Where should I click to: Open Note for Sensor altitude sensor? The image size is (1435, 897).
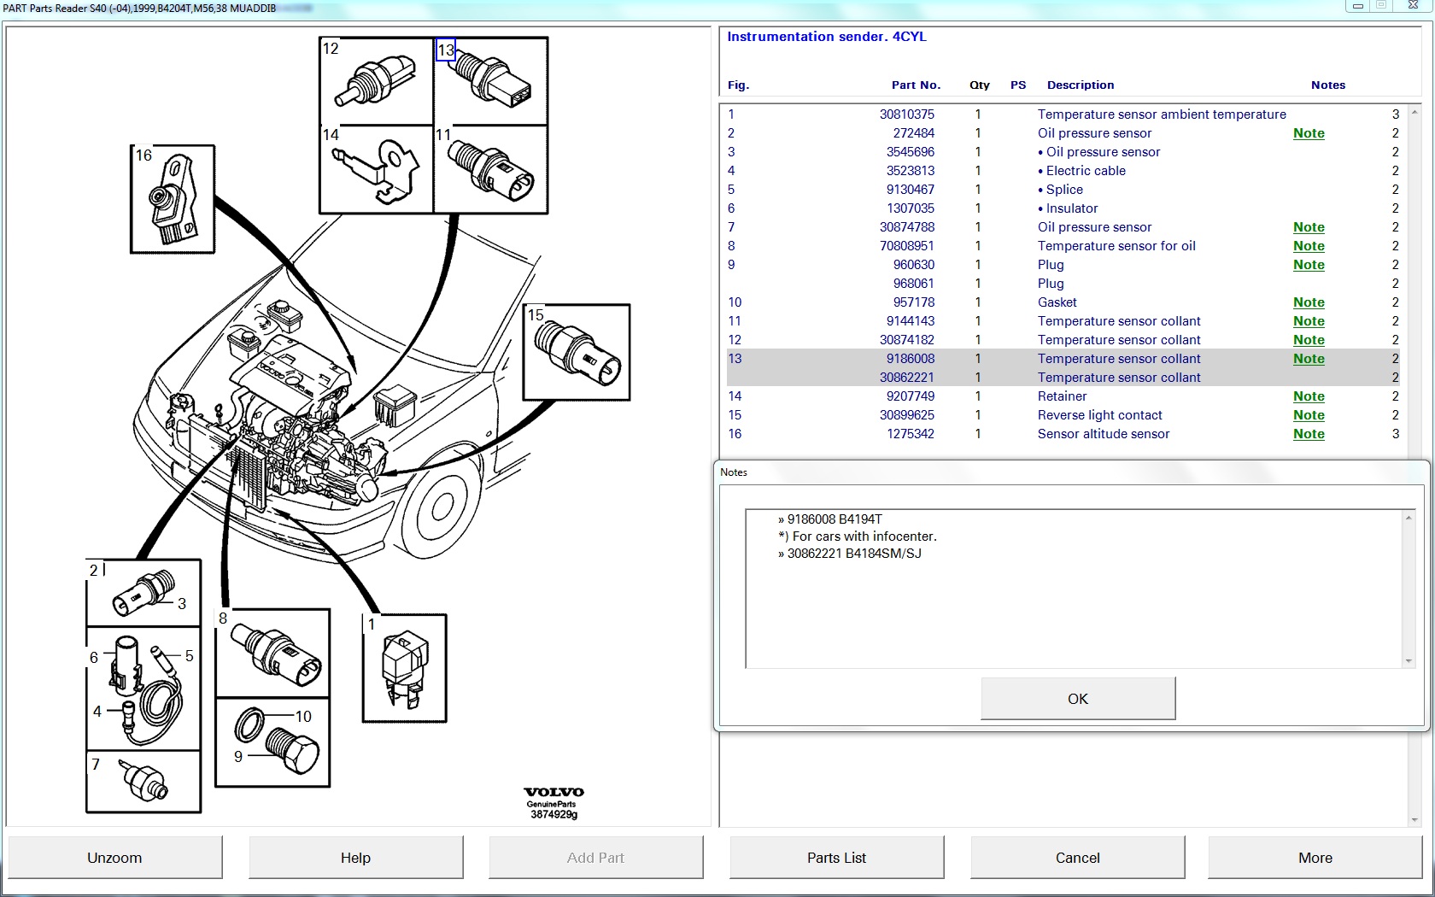(1309, 434)
